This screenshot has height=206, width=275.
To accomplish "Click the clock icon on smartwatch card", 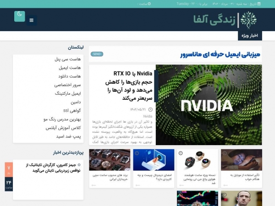I will click(x=181, y=153).
